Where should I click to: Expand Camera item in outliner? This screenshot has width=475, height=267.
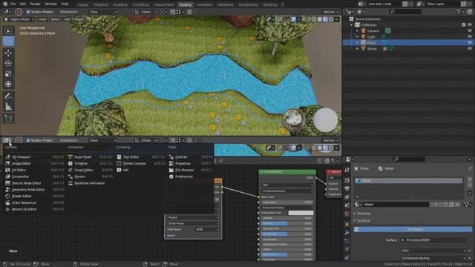click(357, 31)
